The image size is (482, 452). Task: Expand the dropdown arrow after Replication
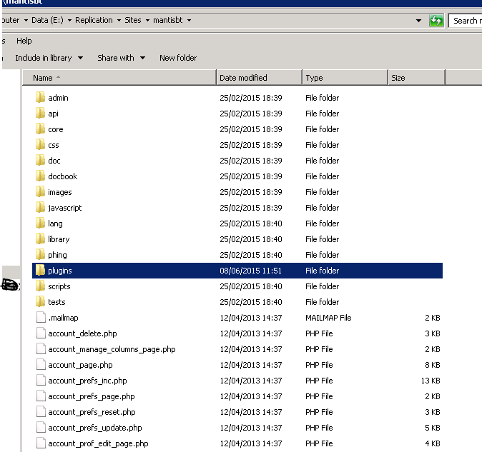coord(119,21)
